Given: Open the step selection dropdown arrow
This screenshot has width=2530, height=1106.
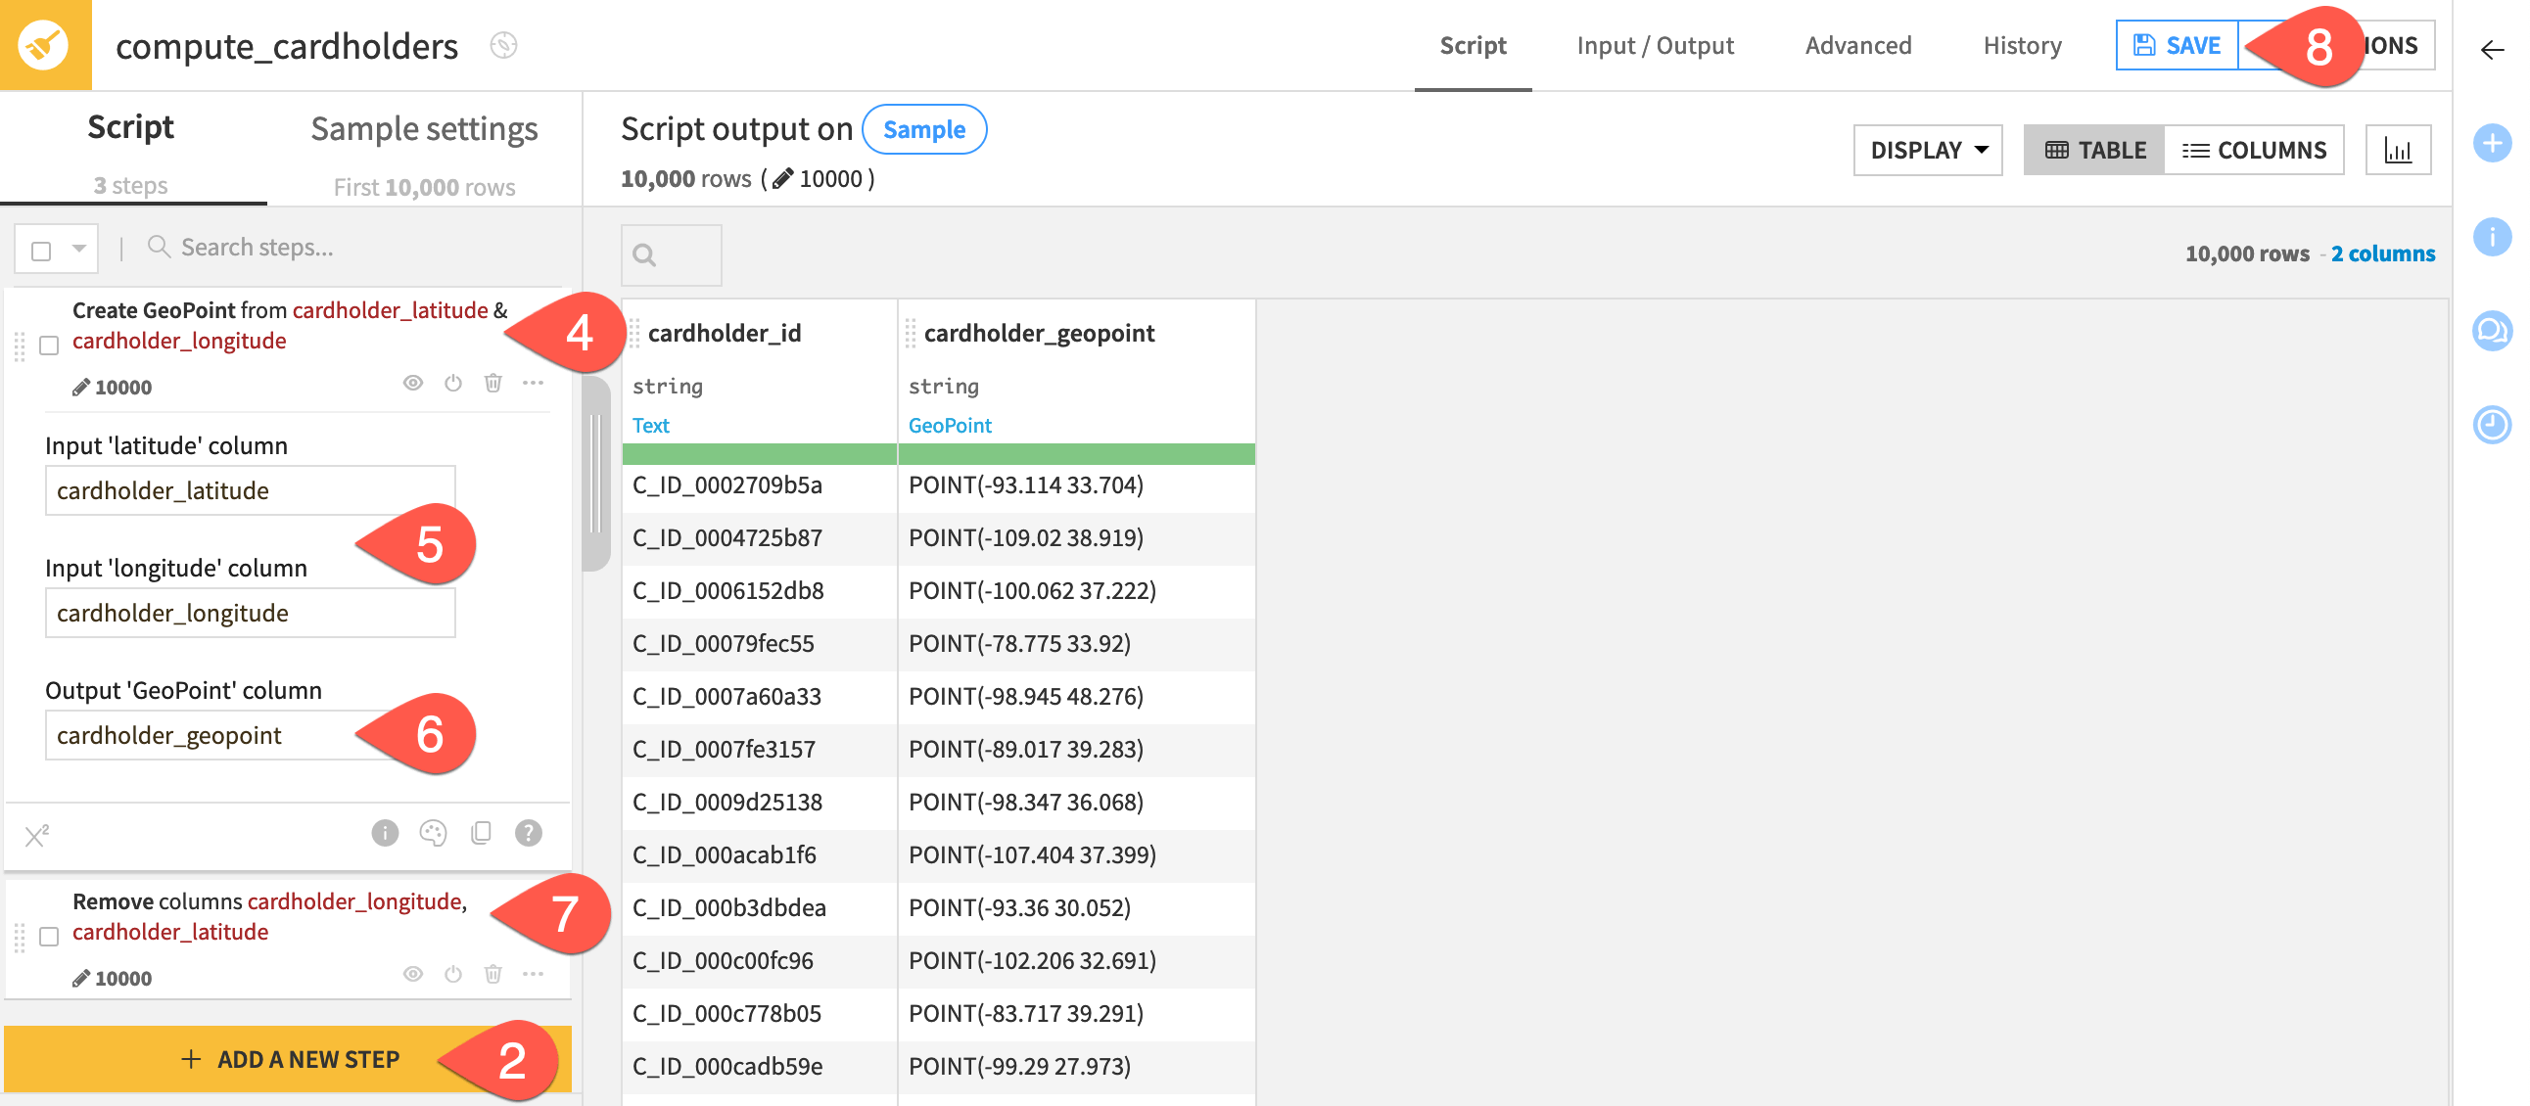Looking at the screenshot, I should tap(78, 249).
